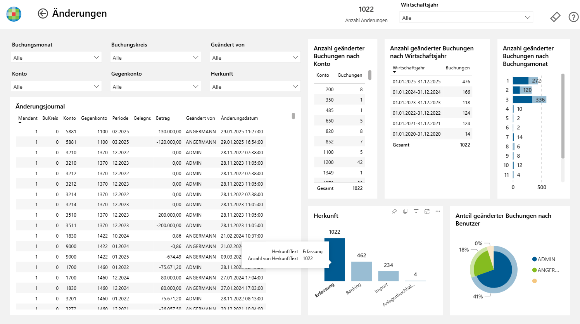Select the row 01.01.2025-31.12.2025 in Wirtschaftsjahr table
Image resolution: width=580 pixels, height=324 pixels.
coord(432,82)
